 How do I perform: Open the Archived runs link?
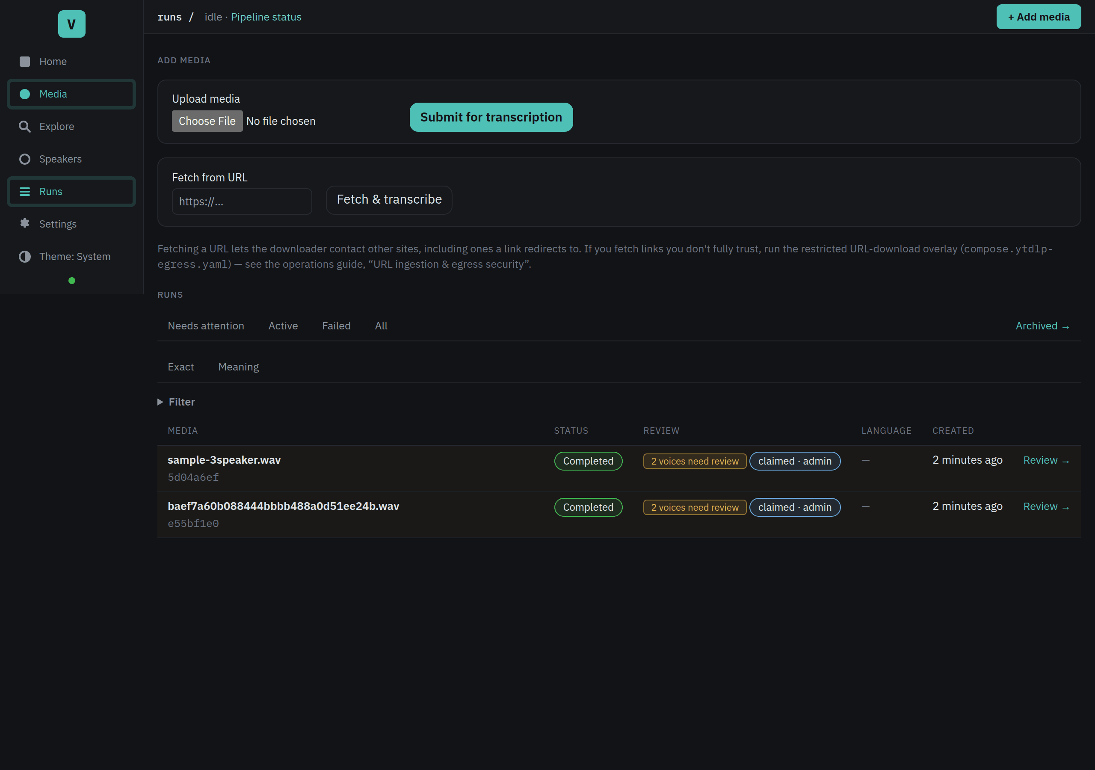pos(1042,326)
